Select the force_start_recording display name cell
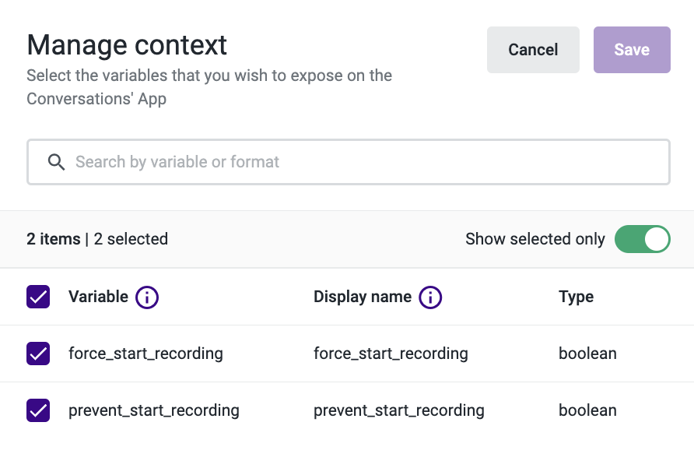 click(391, 354)
